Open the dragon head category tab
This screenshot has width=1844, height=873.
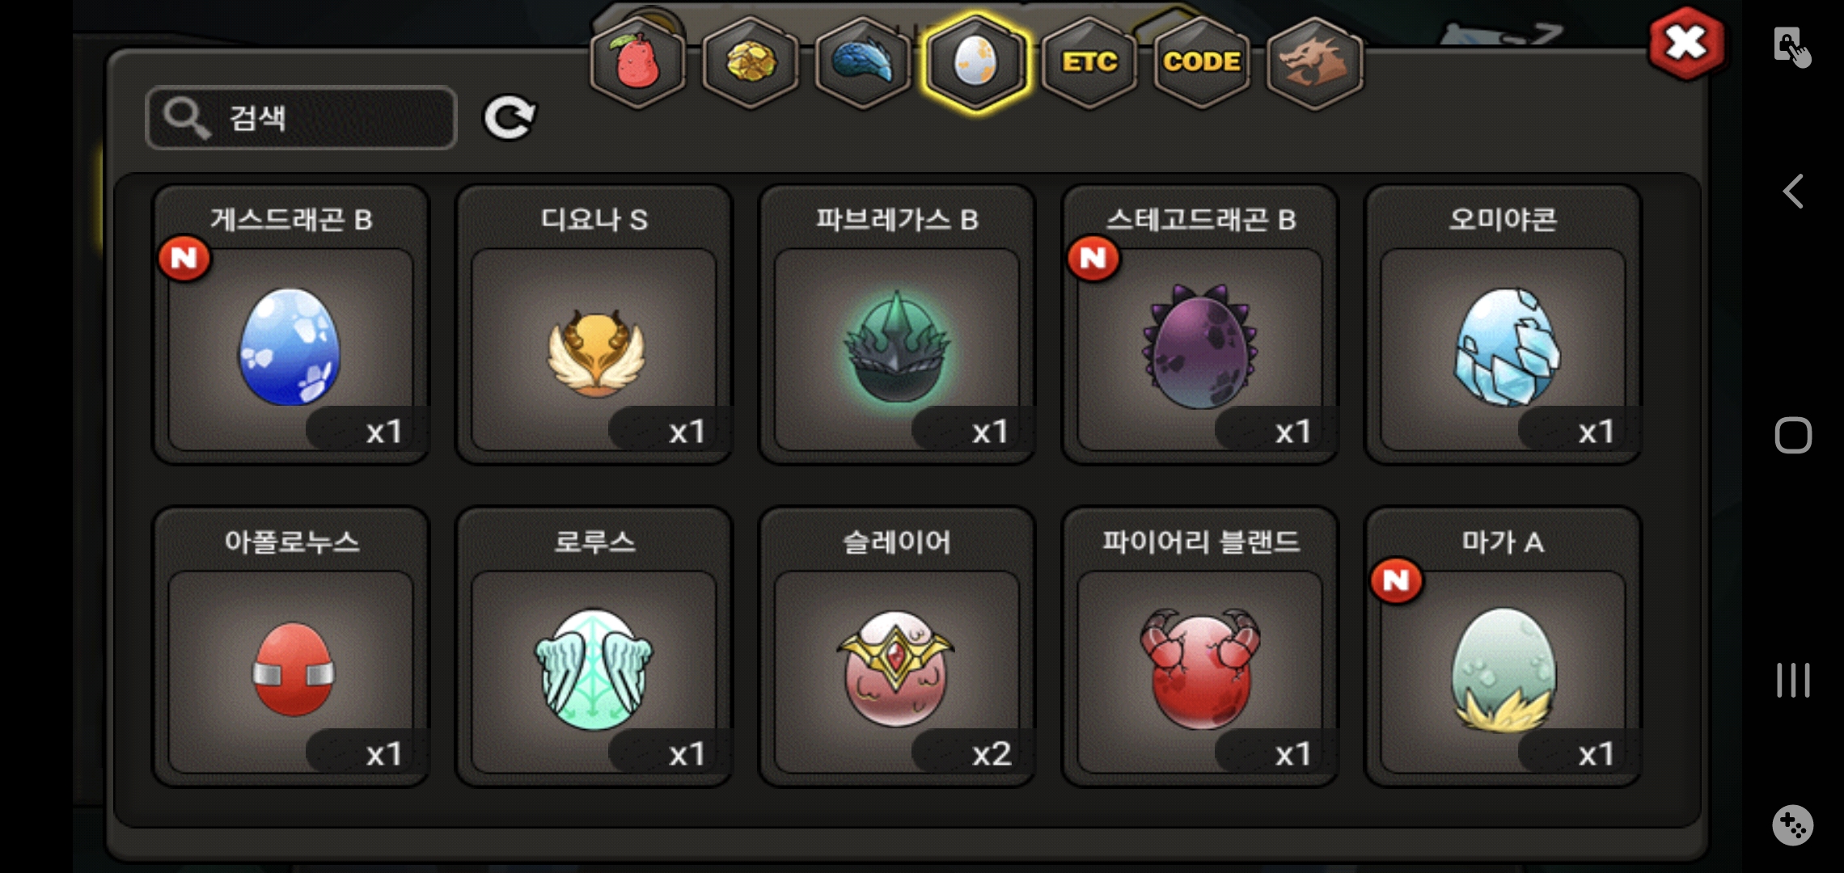tap(1314, 63)
